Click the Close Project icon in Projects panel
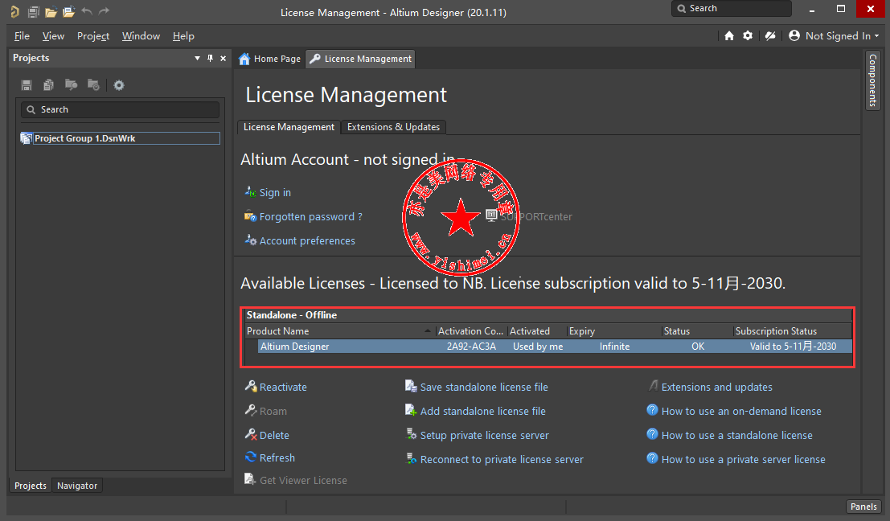 tap(93, 85)
